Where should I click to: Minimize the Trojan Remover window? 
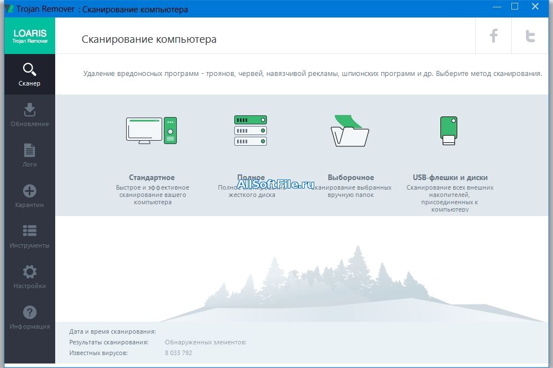(x=497, y=6)
